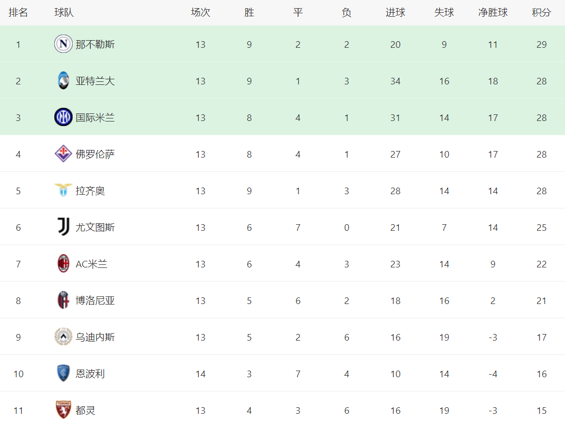Click the Napoli club crest icon
The image size is (565, 425).
click(63, 44)
